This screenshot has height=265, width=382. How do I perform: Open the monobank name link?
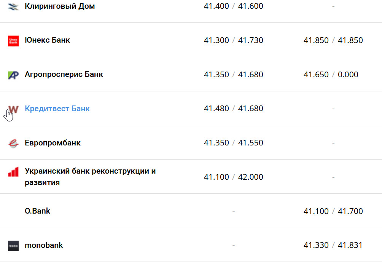(x=44, y=245)
